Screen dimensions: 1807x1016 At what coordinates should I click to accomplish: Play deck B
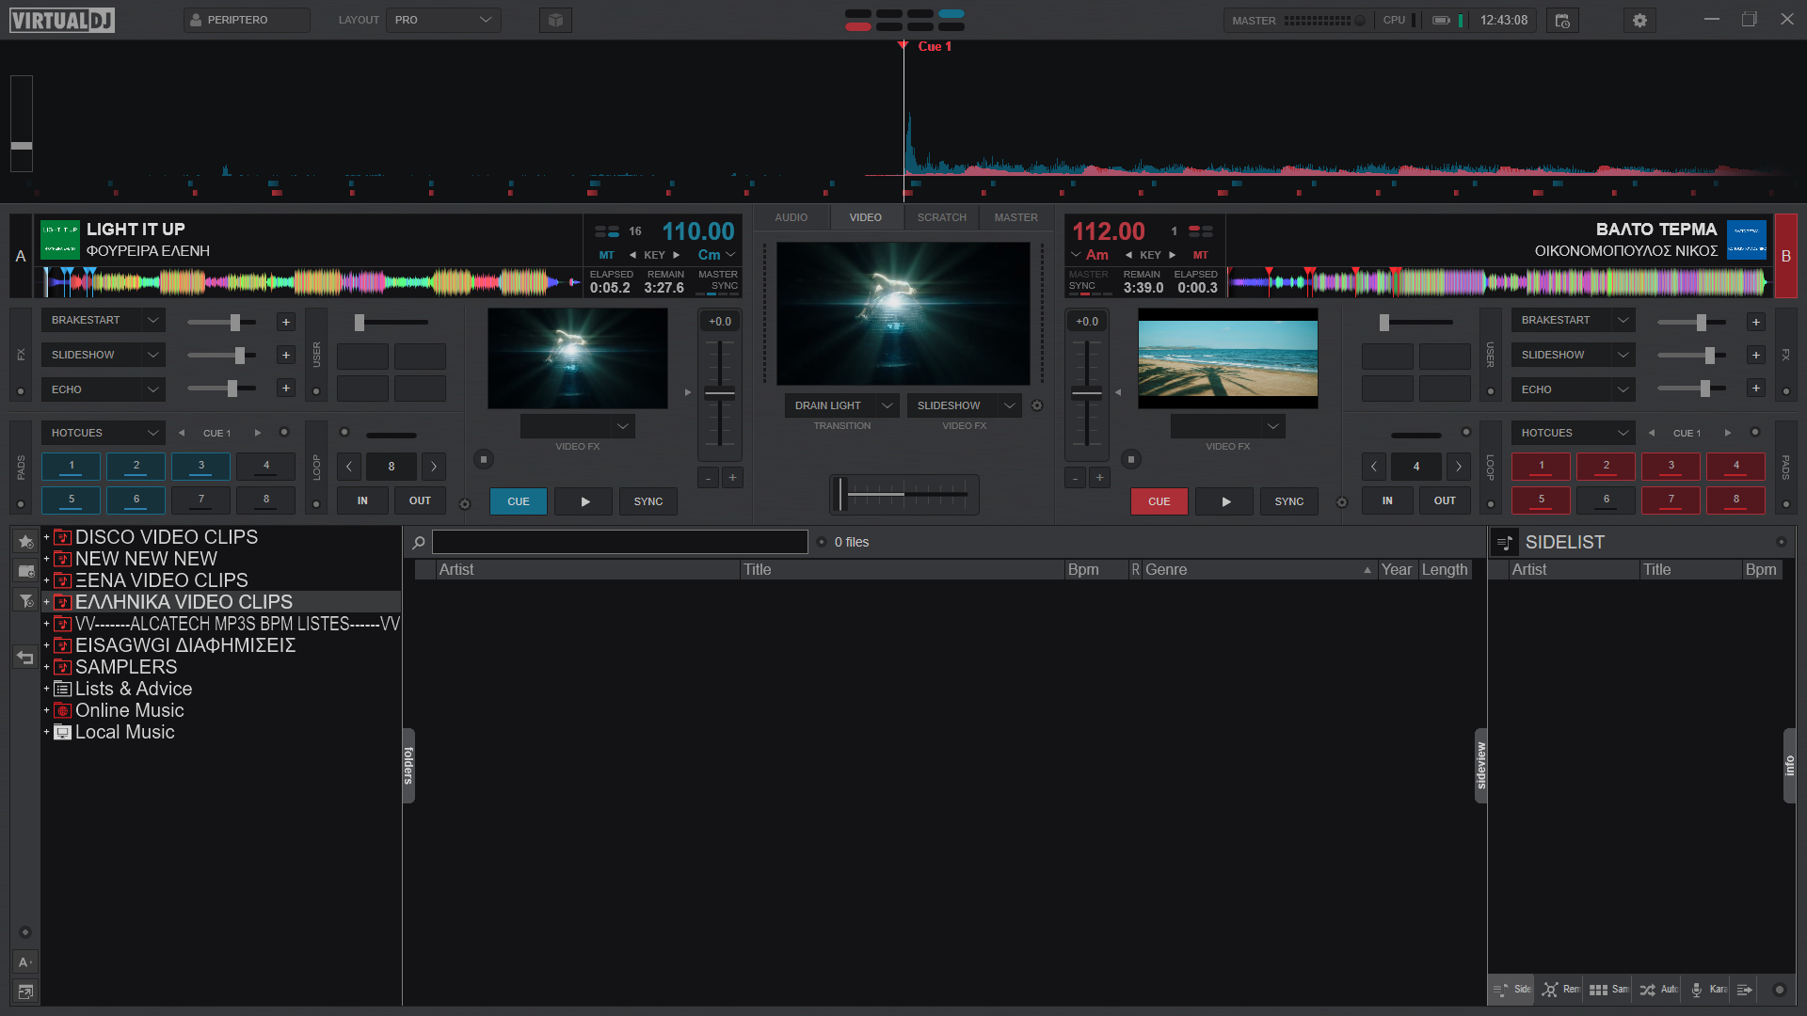(1224, 501)
